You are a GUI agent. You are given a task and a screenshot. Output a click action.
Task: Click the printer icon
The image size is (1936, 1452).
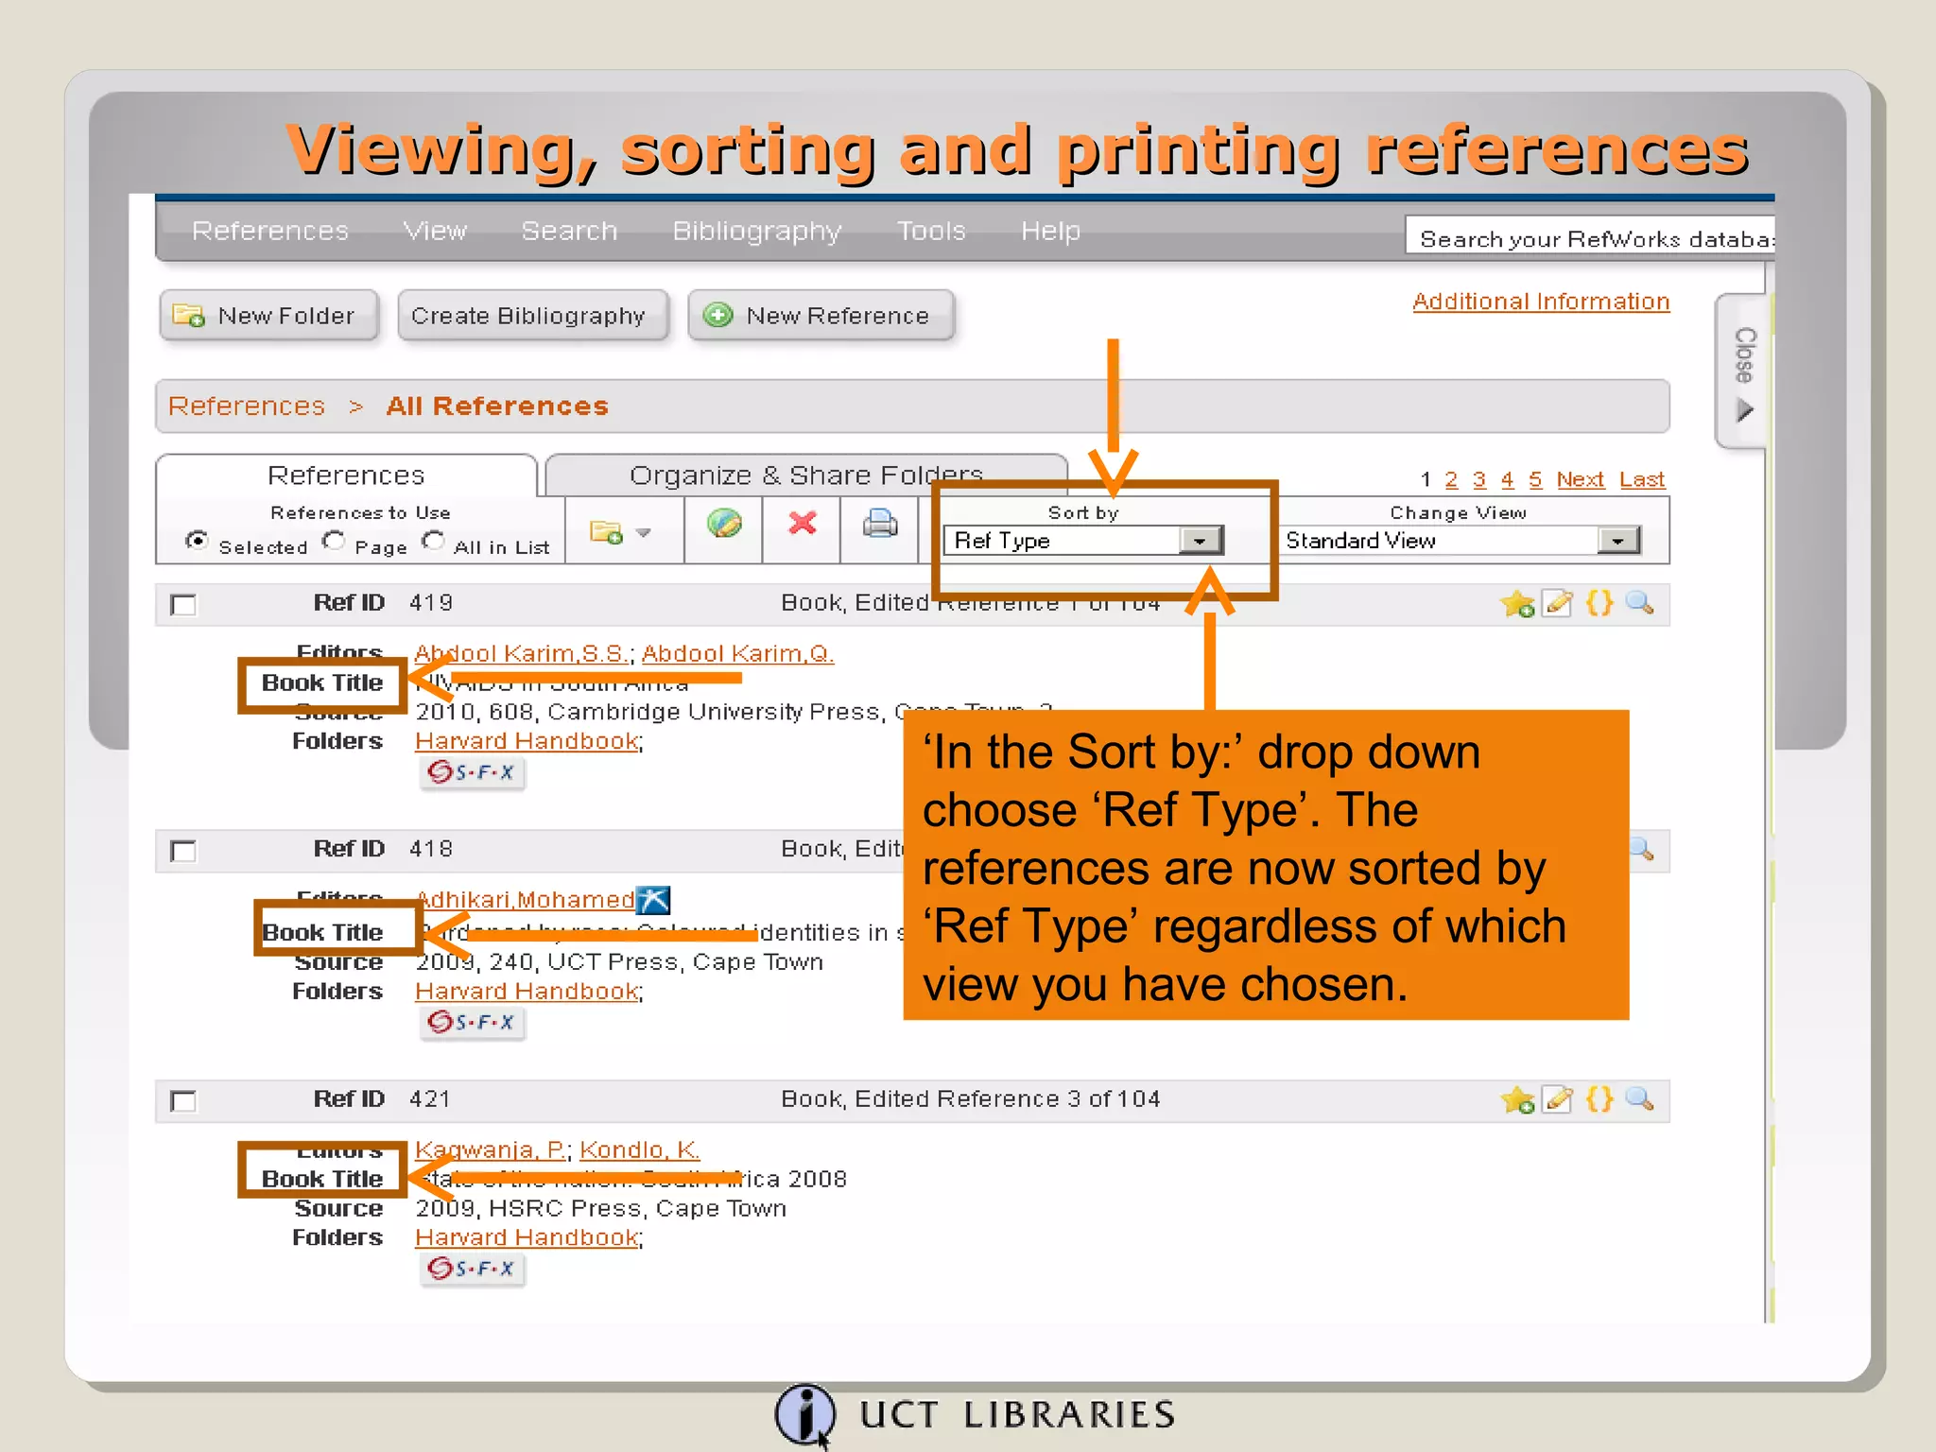880,523
